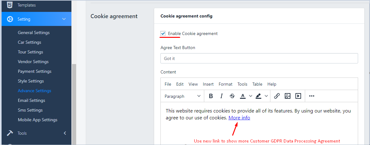Click the Bold formatting icon
This screenshot has height=145, width=370.
[x=211, y=96]
